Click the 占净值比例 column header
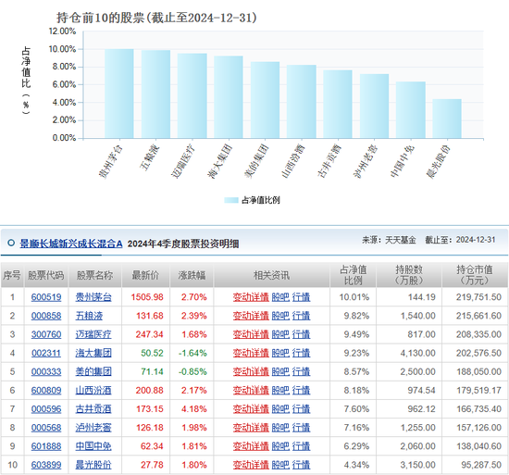509x475 pixels. pyautogui.click(x=353, y=275)
